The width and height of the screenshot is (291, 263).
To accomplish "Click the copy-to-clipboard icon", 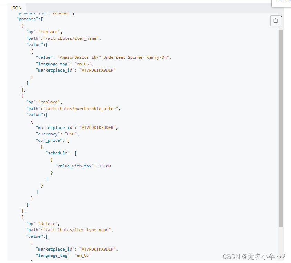I will tap(275, 21).
